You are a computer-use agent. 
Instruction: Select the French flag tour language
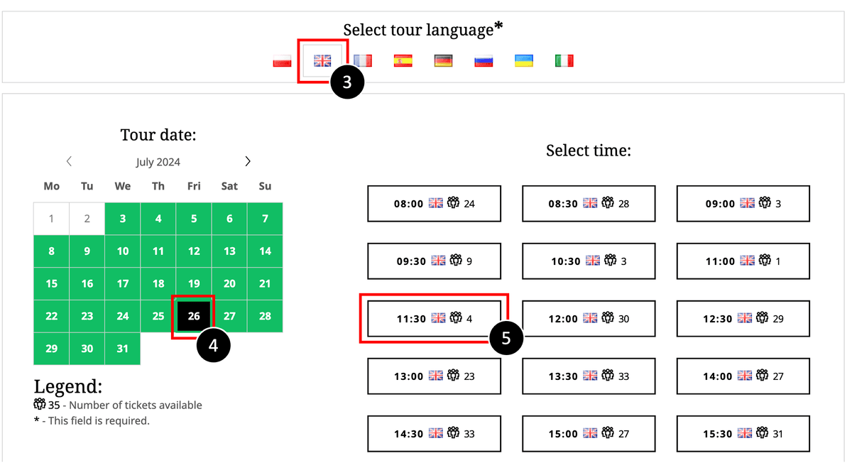(x=363, y=61)
